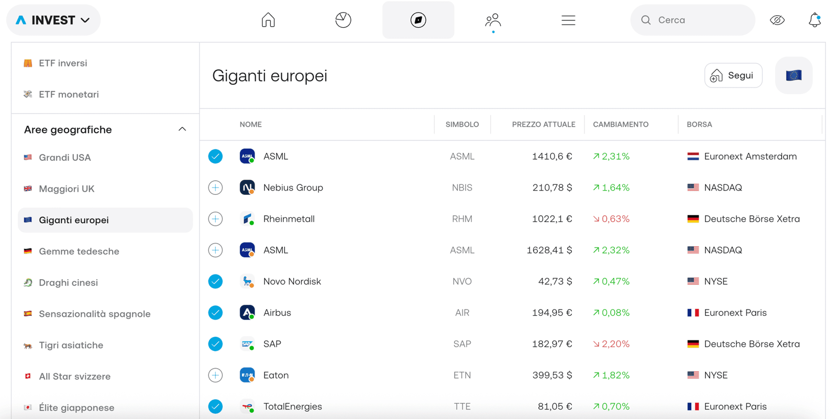The width and height of the screenshot is (838, 419).
Task: Add Nebius Group to watchlist
Action: [215, 188]
